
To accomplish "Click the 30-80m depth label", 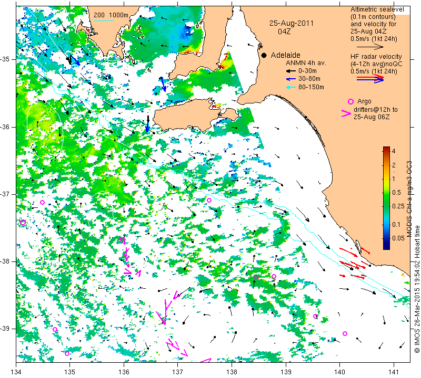I will [309, 79].
